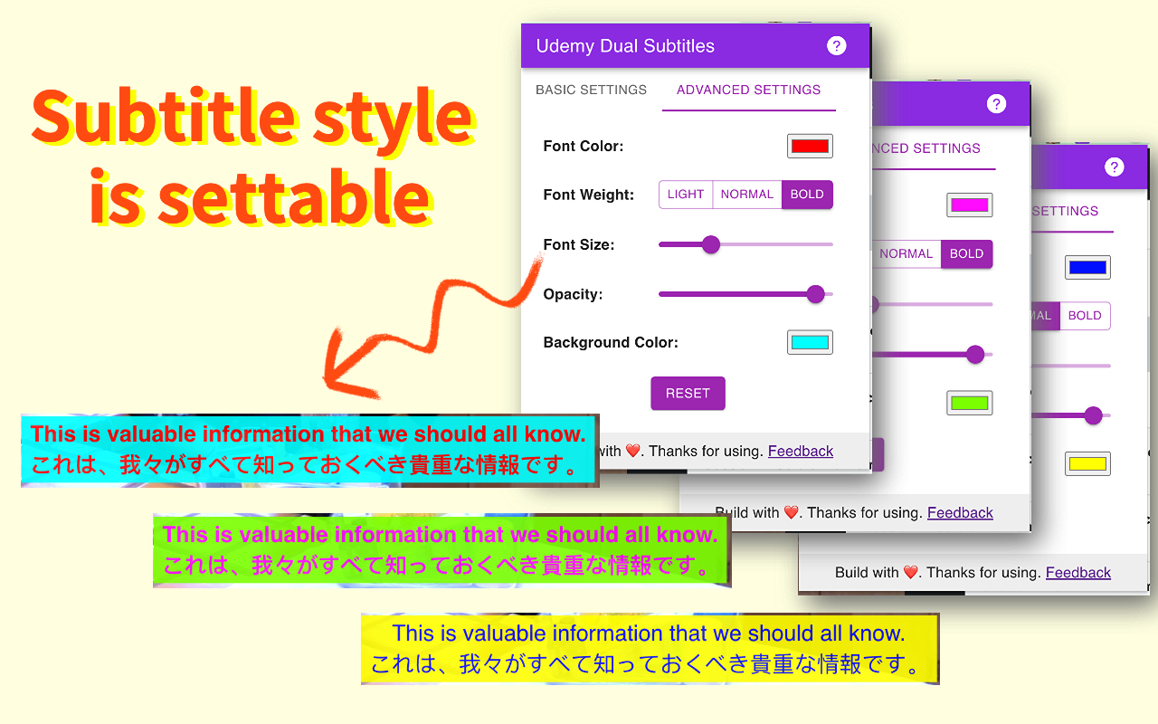Click the Font Size slider handle
This screenshot has height=724, width=1158.
[x=711, y=244]
